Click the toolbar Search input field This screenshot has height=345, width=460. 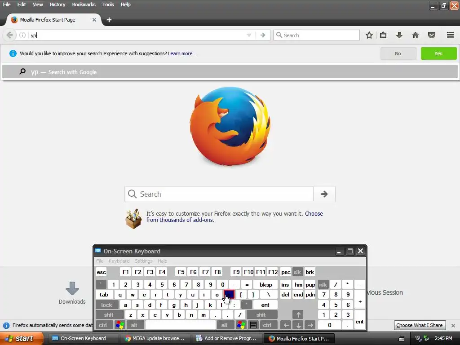tap(316, 35)
